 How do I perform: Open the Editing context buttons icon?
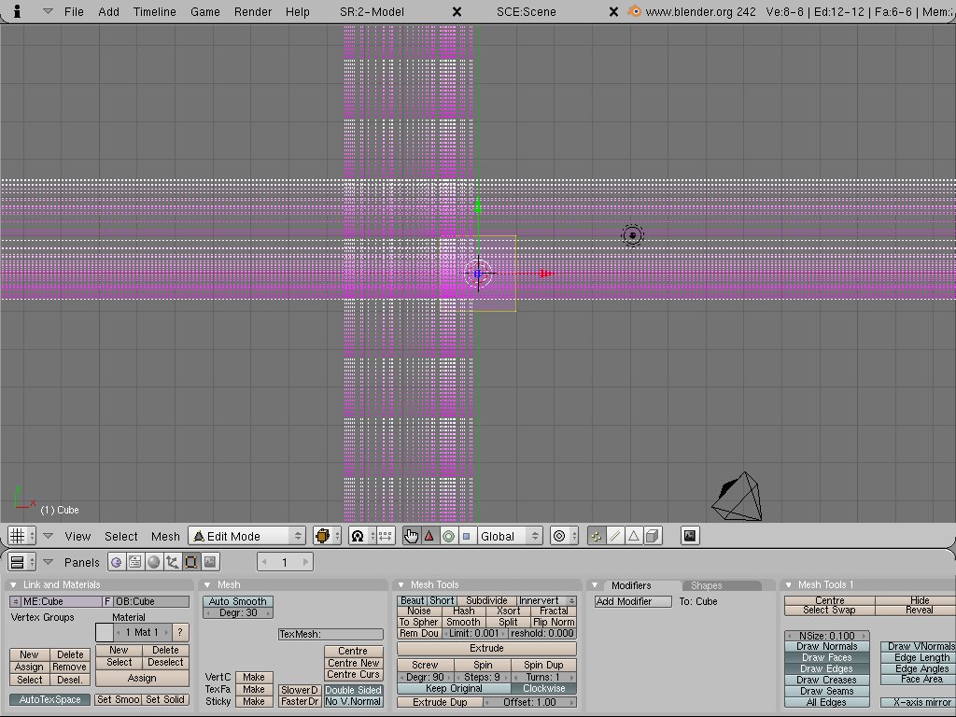click(191, 562)
